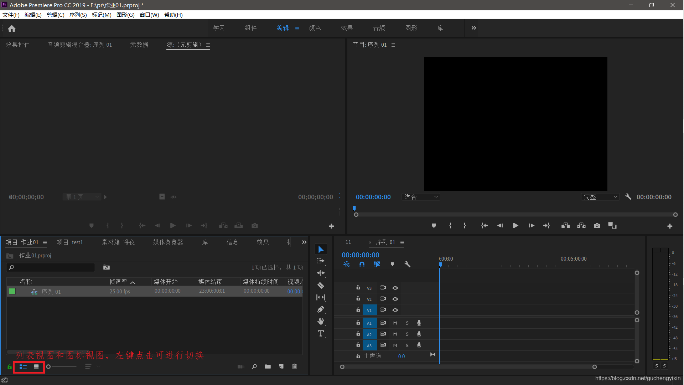684x385 pixels.
Task: Open zoom level dropdown showing 适合
Action: (x=421, y=197)
